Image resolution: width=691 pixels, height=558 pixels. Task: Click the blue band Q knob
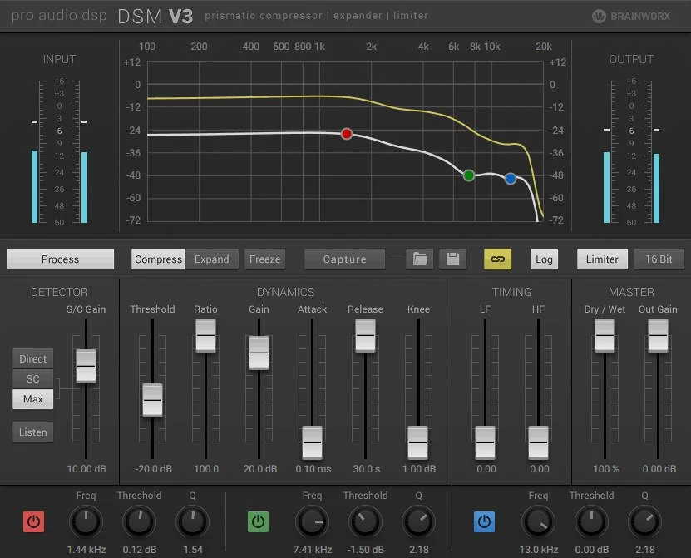click(644, 522)
